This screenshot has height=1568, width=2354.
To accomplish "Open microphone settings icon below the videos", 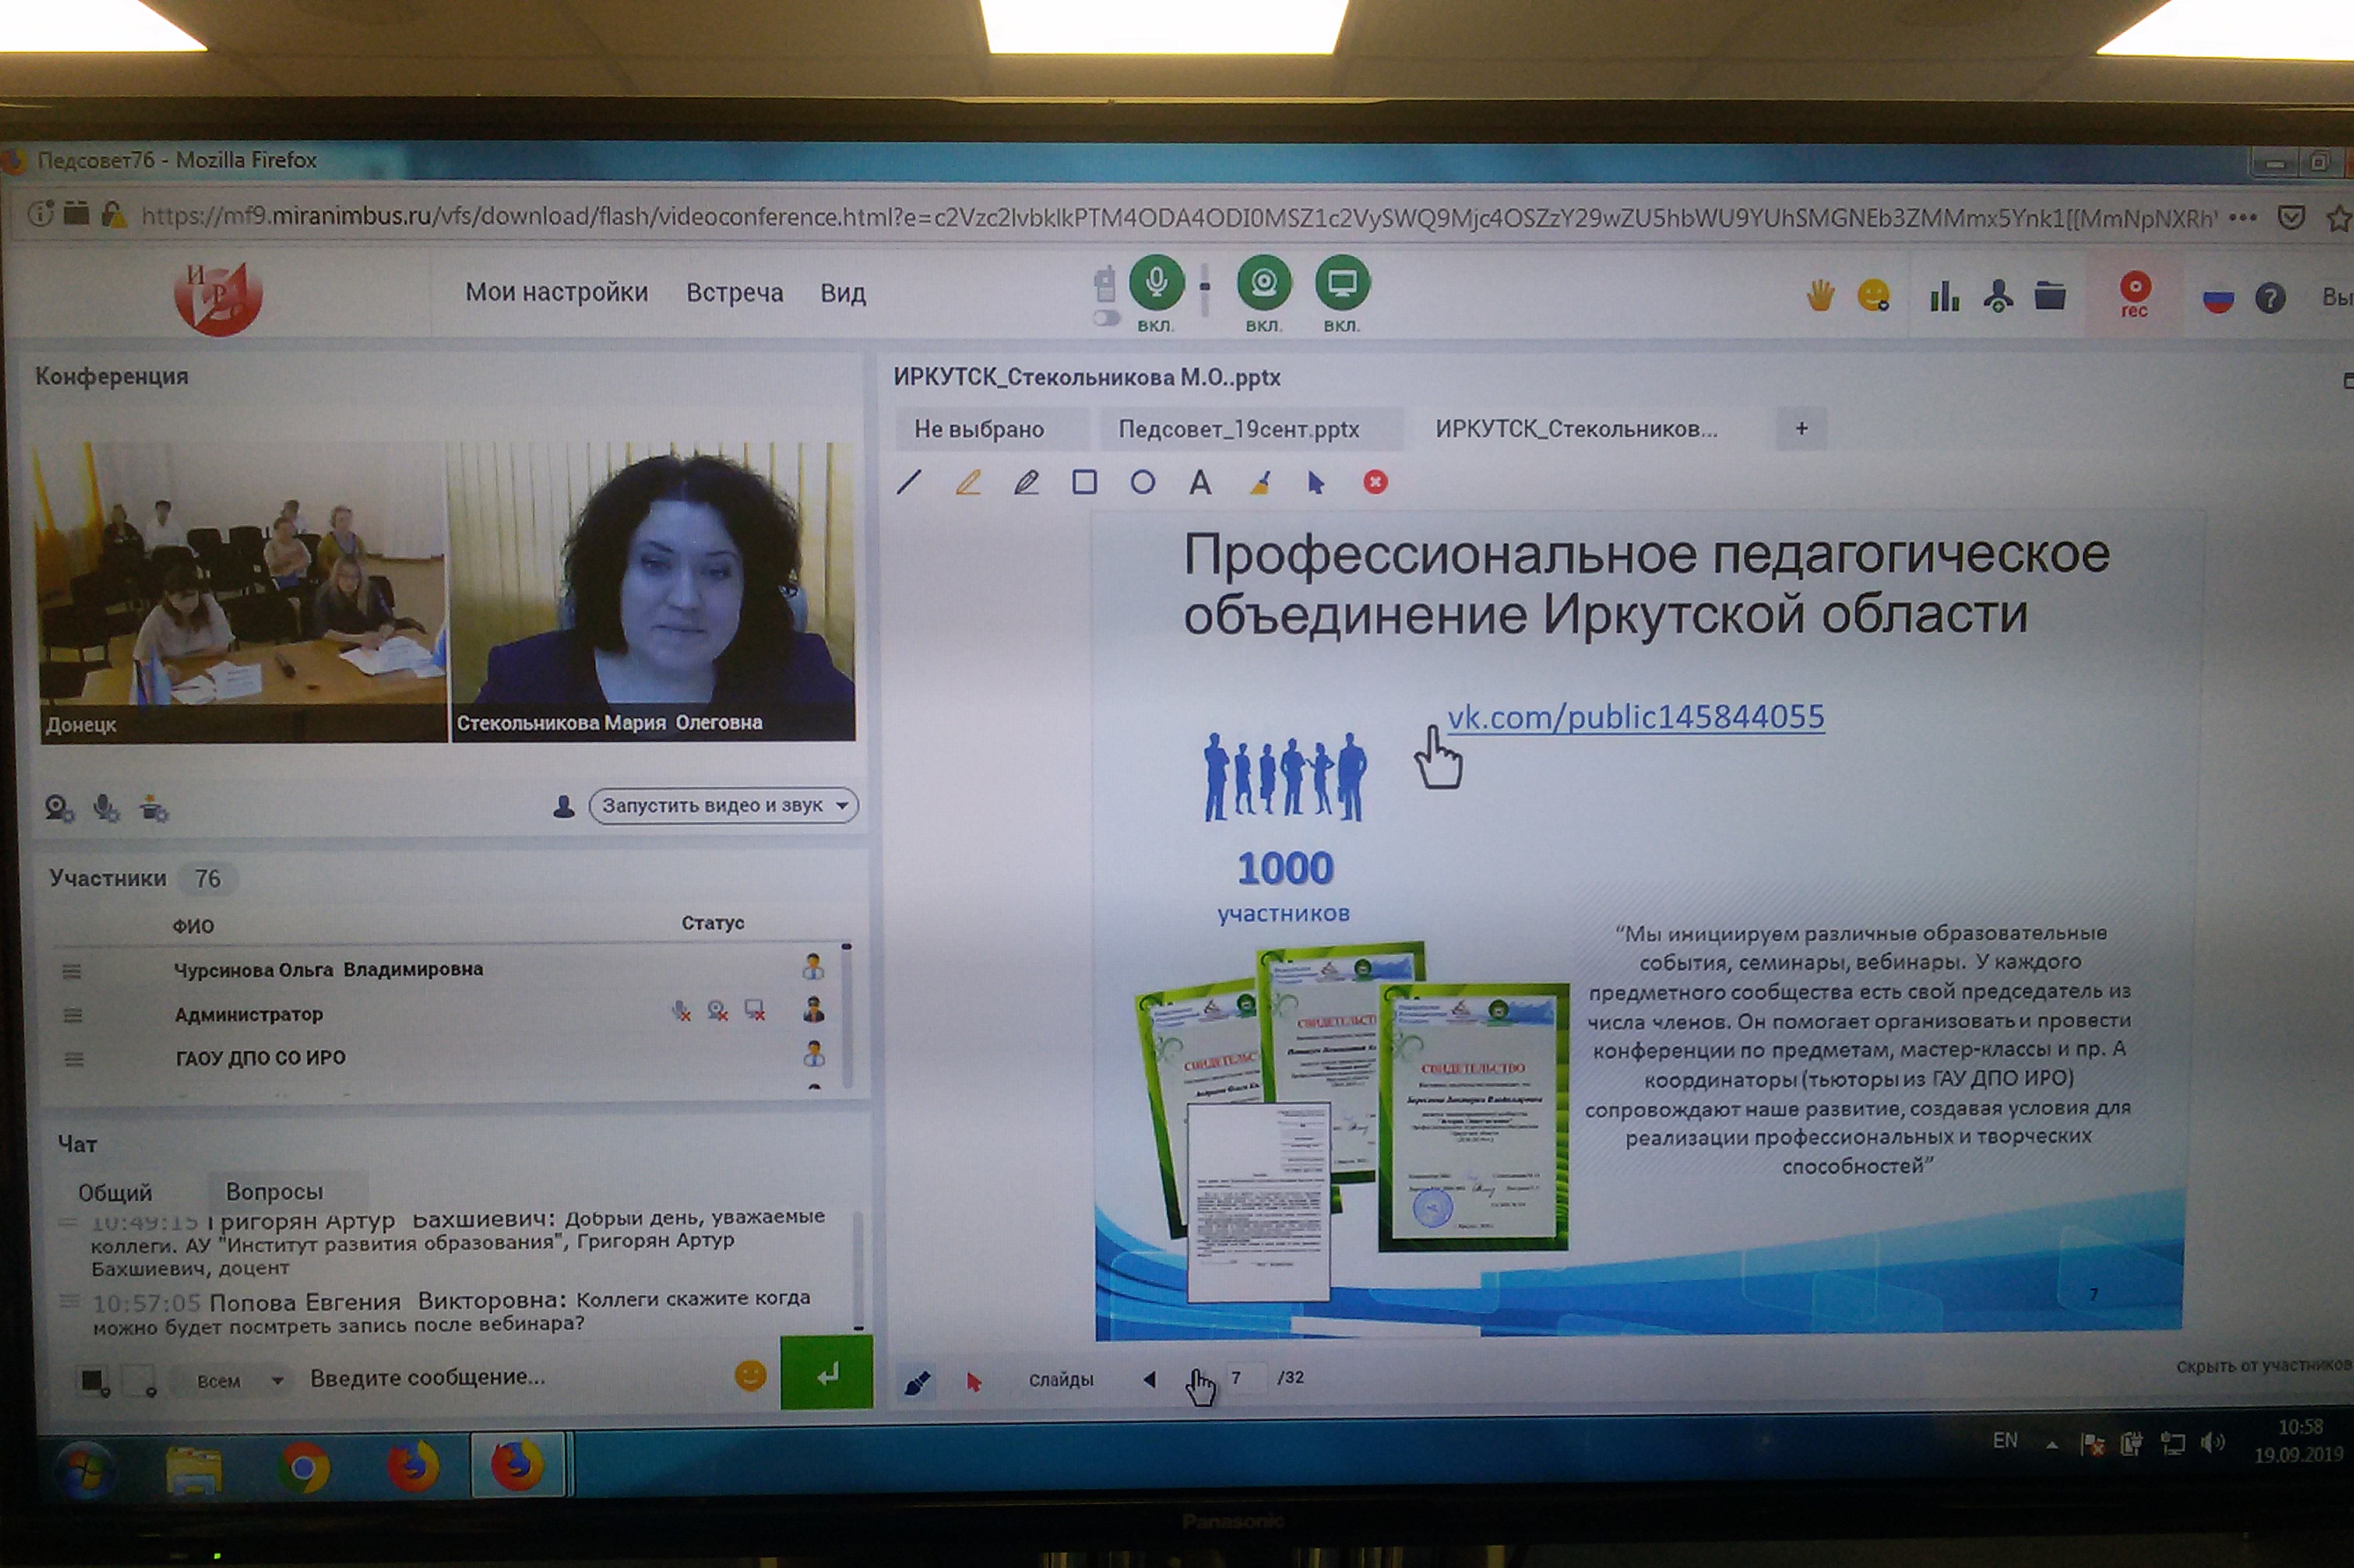I will click(106, 808).
